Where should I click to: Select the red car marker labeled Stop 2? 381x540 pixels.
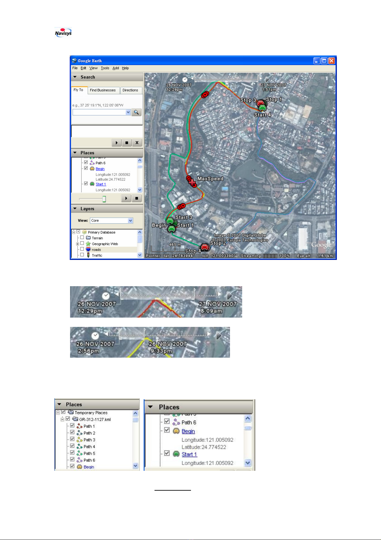[x=205, y=247]
